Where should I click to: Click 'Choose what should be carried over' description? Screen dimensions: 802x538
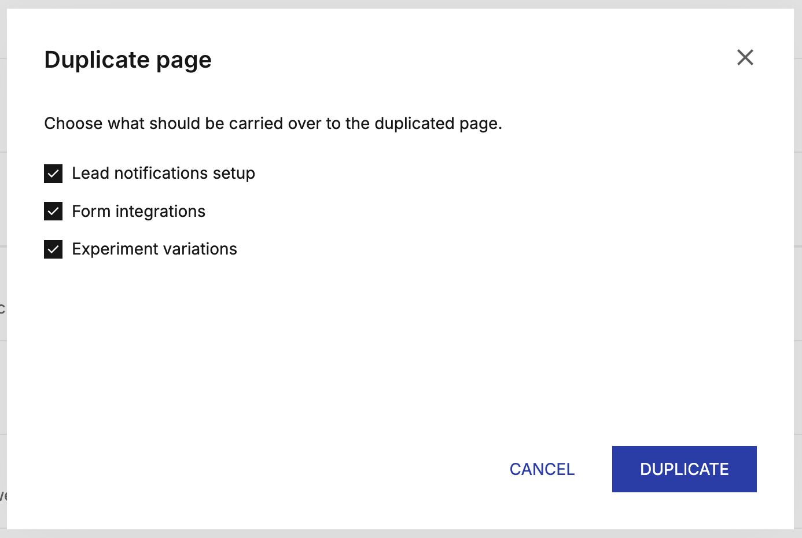coord(273,124)
